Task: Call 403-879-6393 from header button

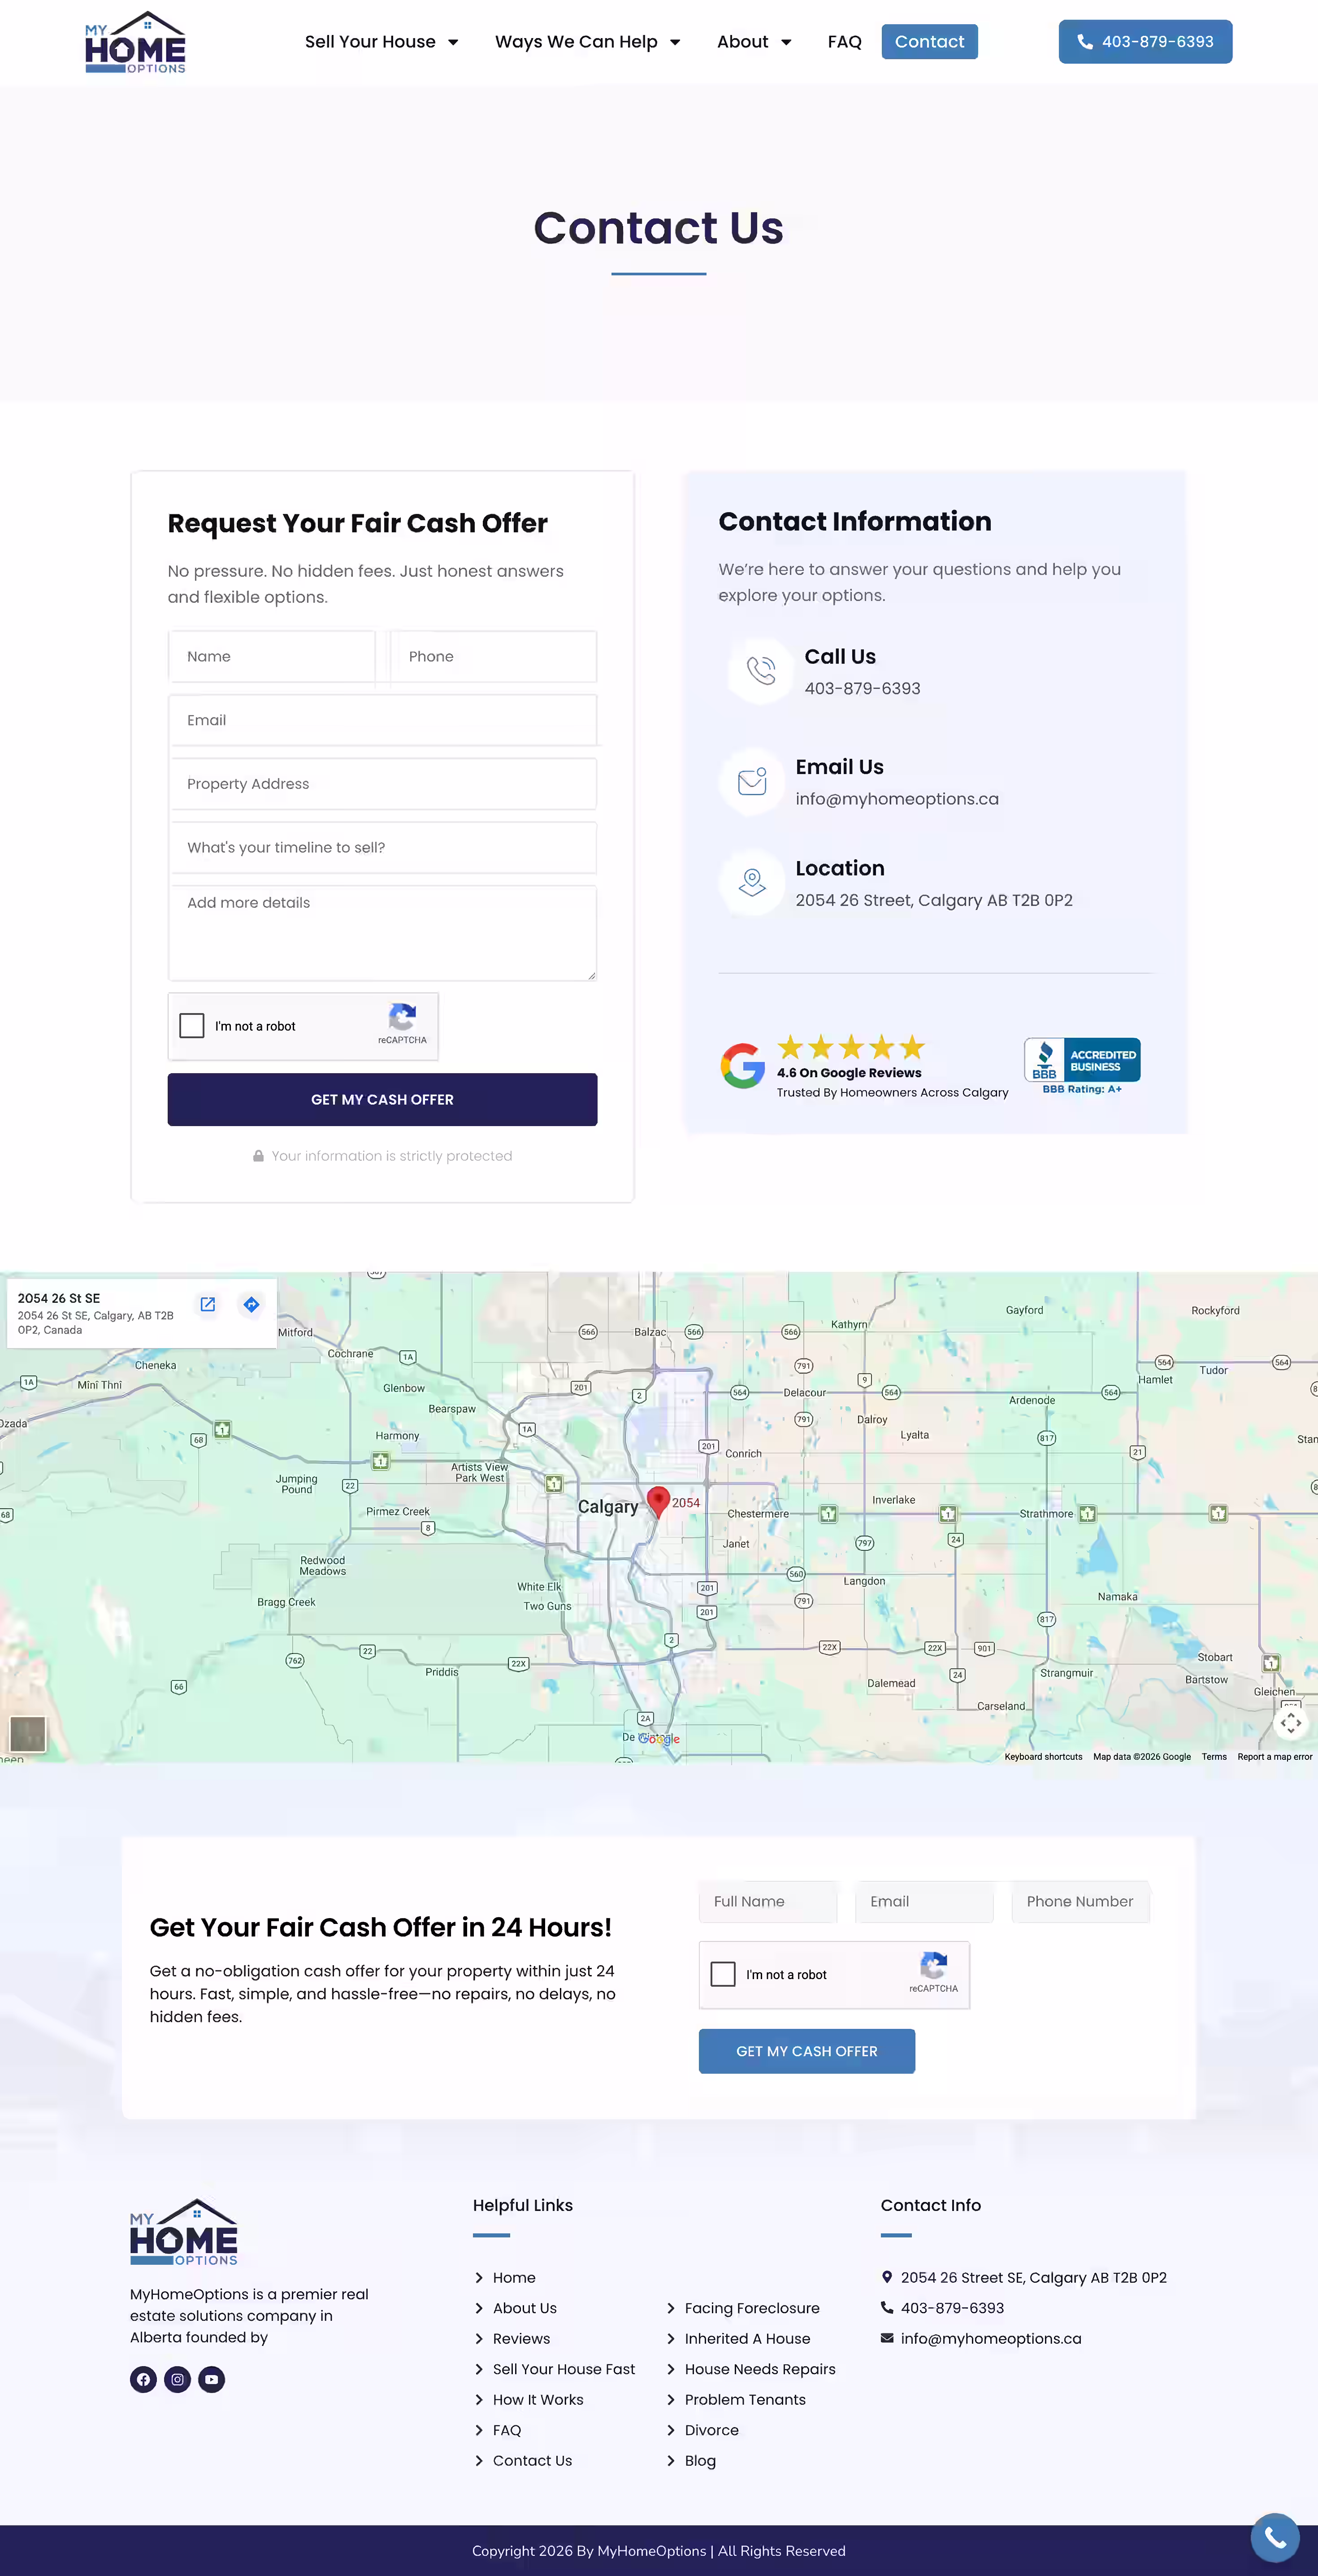Action: point(1145,42)
